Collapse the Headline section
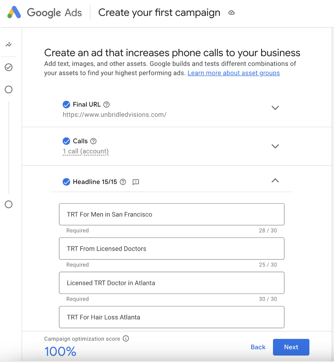The width and height of the screenshot is (334, 362). pyautogui.click(x=275, y=181)
